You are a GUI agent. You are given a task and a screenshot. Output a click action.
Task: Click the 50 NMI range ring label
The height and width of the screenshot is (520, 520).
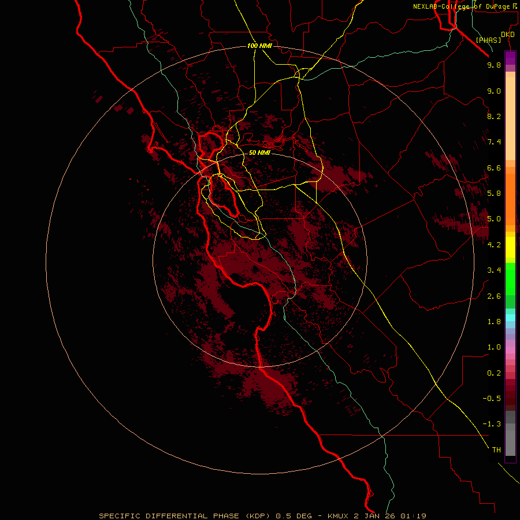coord(259,153)
